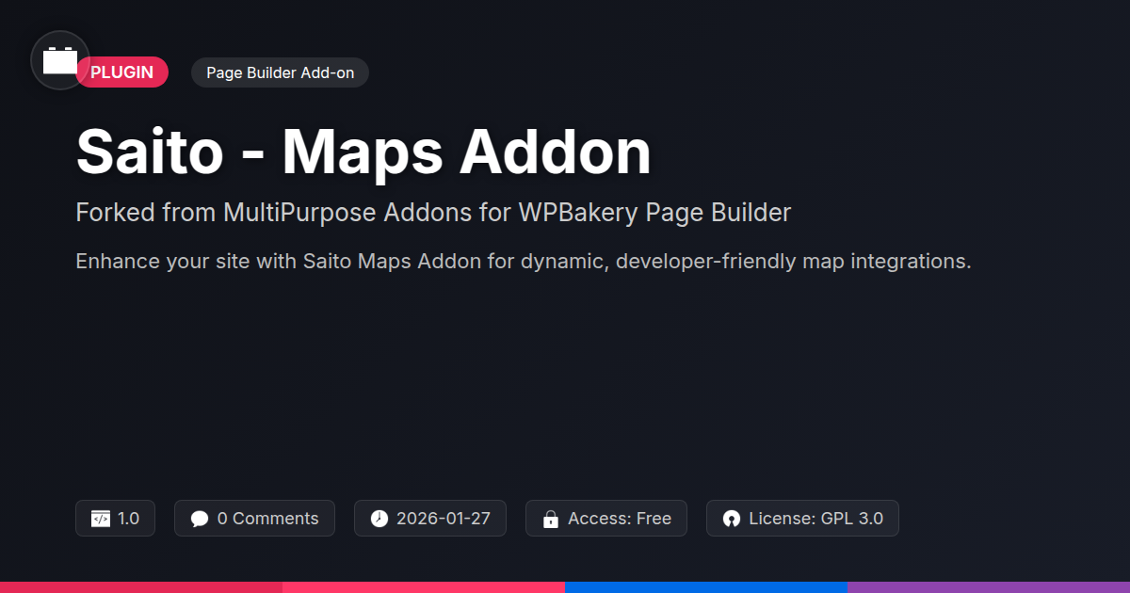Click the plugin brick icon
The height and width of the screenshot is (593, 1130).
[60, 60]
